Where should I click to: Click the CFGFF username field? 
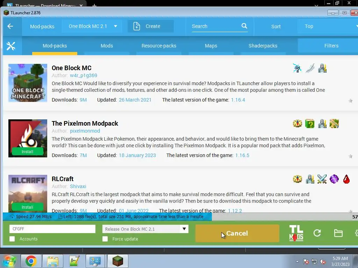[52, 229]
